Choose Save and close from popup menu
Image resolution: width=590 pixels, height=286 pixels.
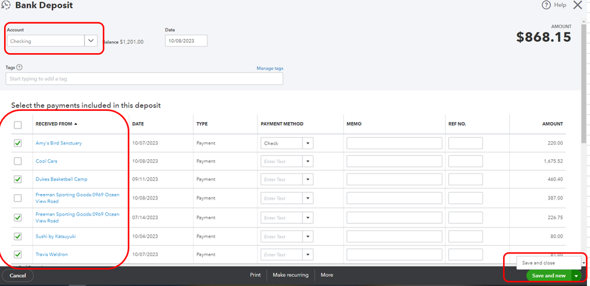pos(549,262)
